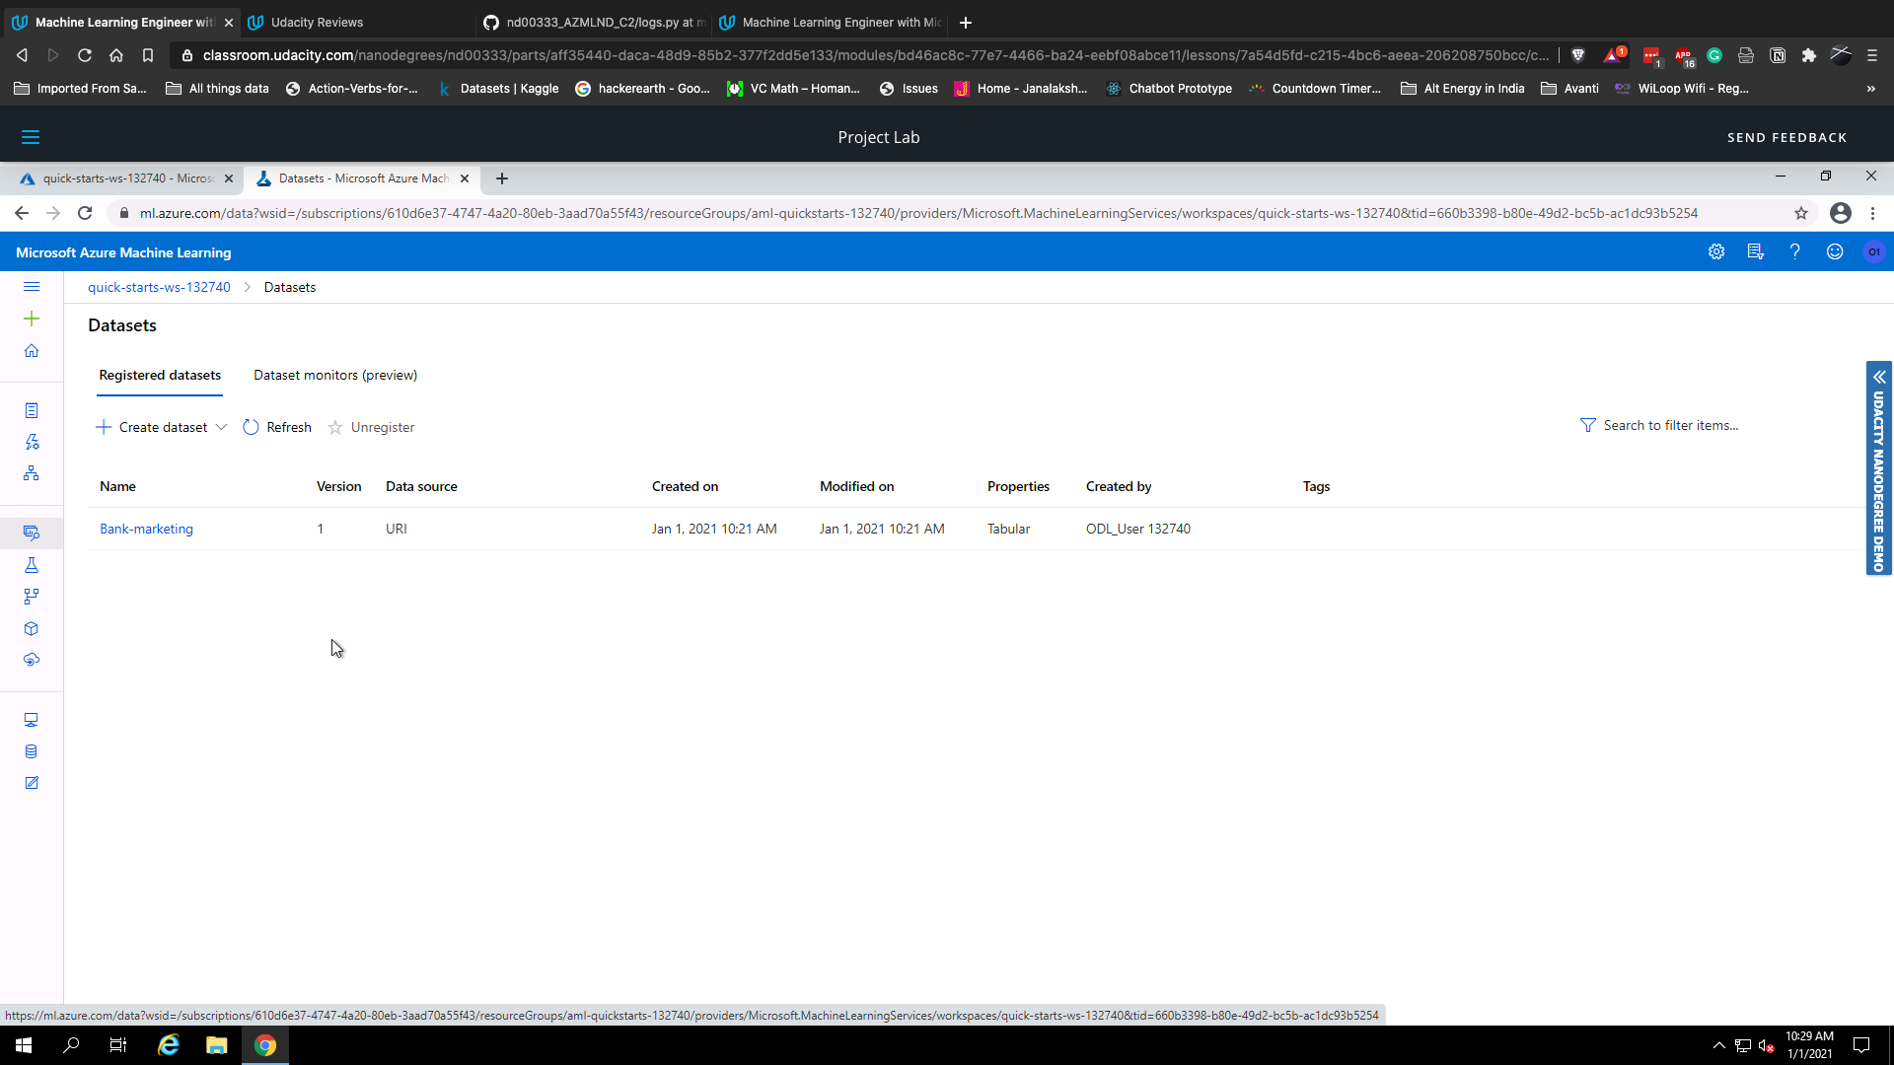Click the Search to filter items field
1894x1065 pixels.
1670,425
